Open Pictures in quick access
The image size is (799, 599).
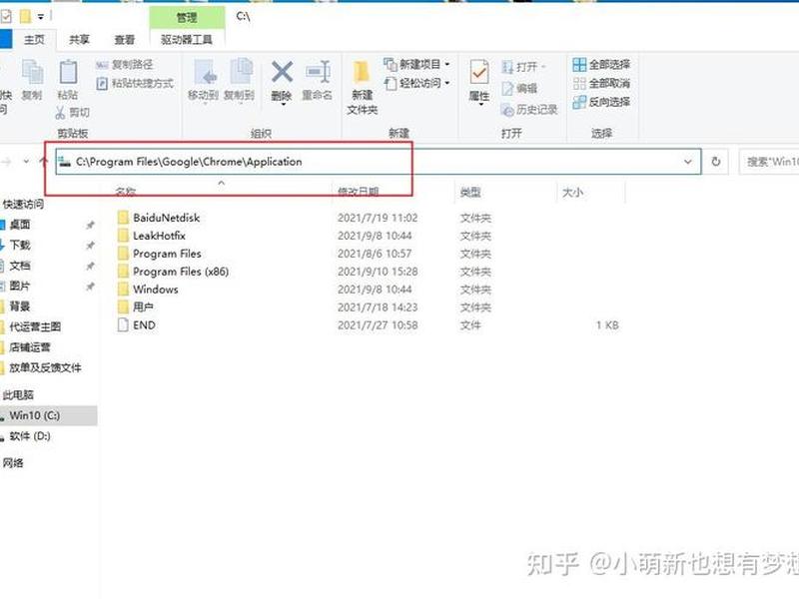click(19, 286)
